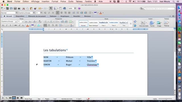Click the Zone de texte insert button

pos(144,24)
